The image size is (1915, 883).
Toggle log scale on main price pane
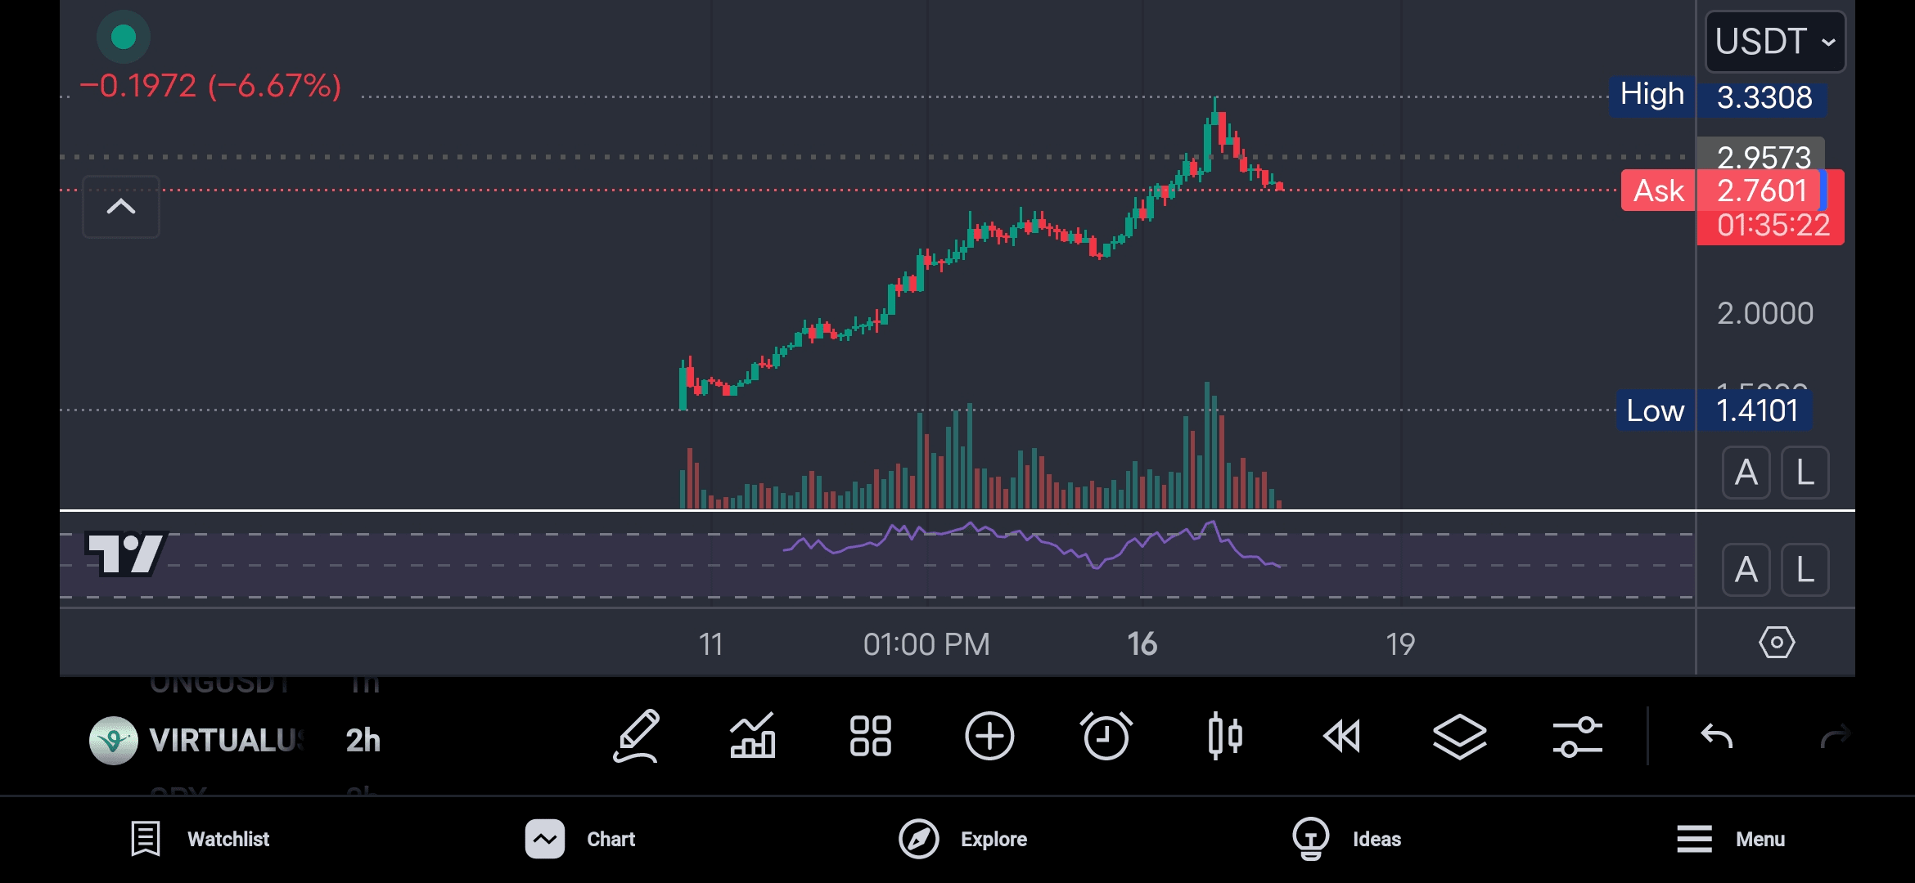point(1805,473)
